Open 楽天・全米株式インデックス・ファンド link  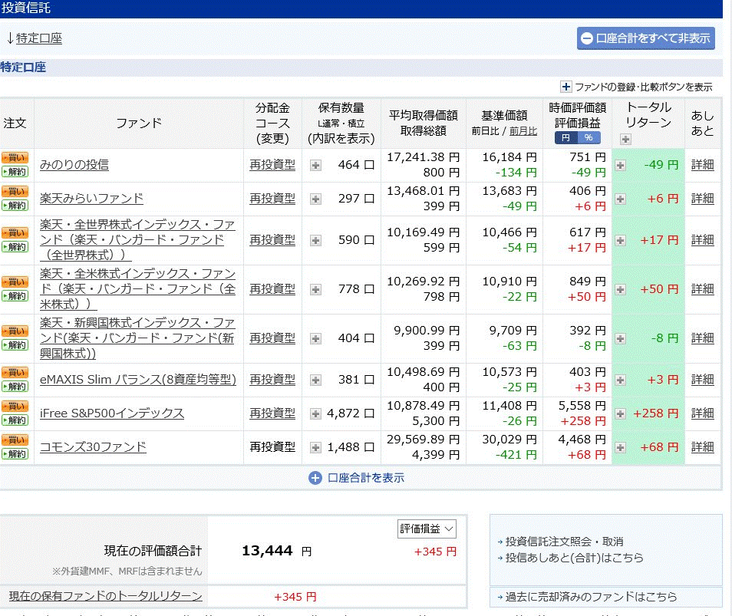click(x=137, y=289)
